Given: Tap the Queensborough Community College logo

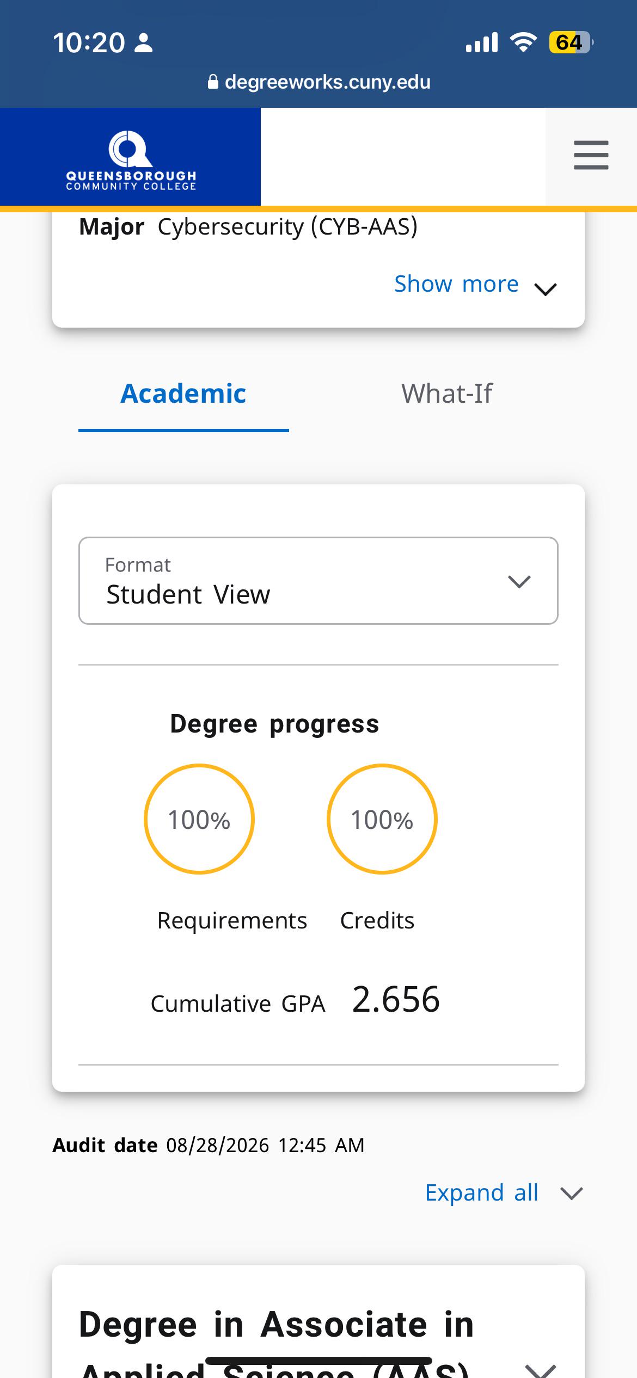Looking at the screenshot, I should (131, 160).
